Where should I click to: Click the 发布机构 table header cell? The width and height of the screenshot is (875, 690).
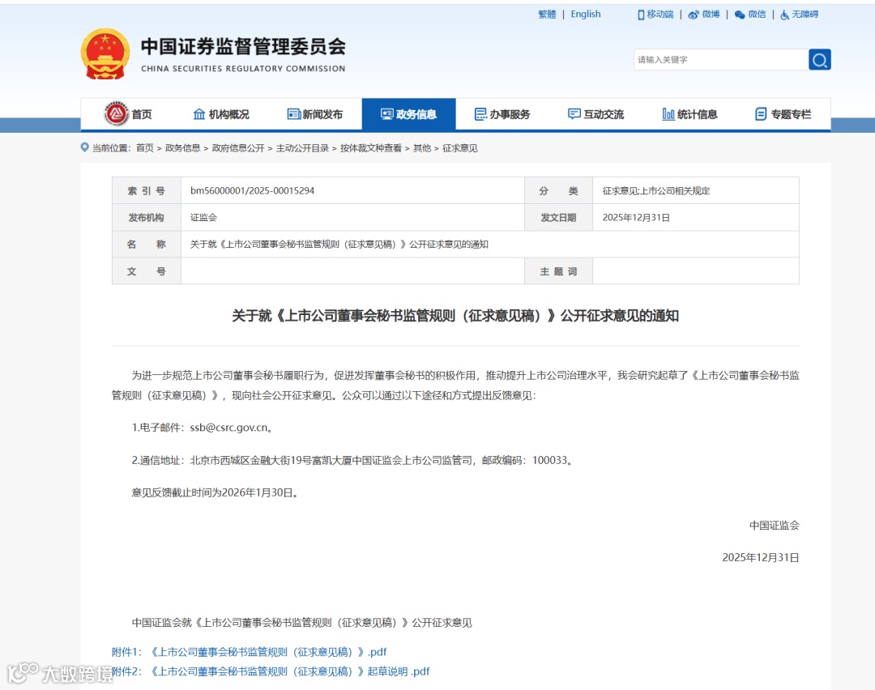[146, 218]
